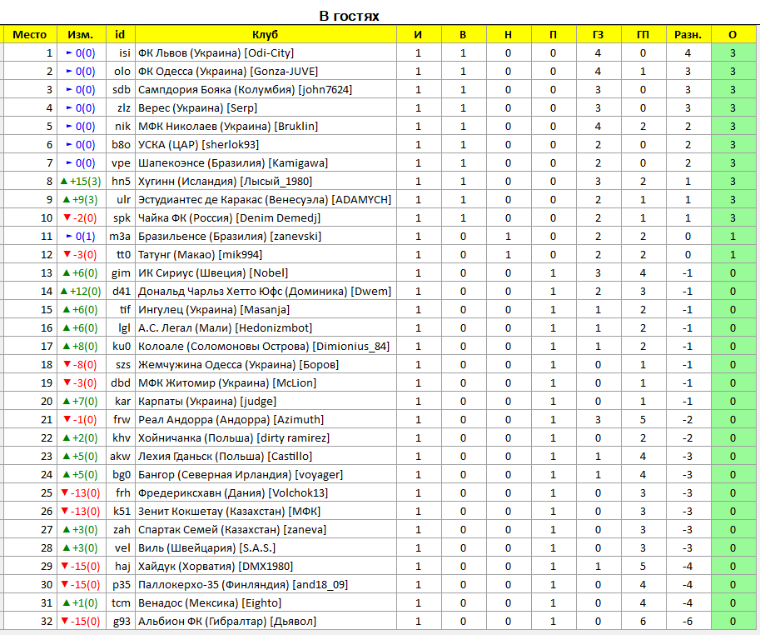The width and height of the screenshot is (760, 635).
Task: Click 'Колоале (Соломоновы Острова) [Dimionius_84]' cell
Action: 266,347
